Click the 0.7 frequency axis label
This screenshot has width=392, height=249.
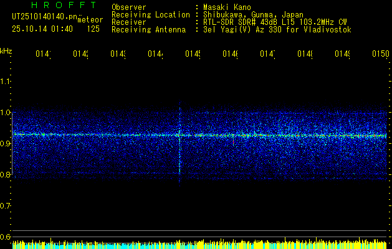click(6, 206)
